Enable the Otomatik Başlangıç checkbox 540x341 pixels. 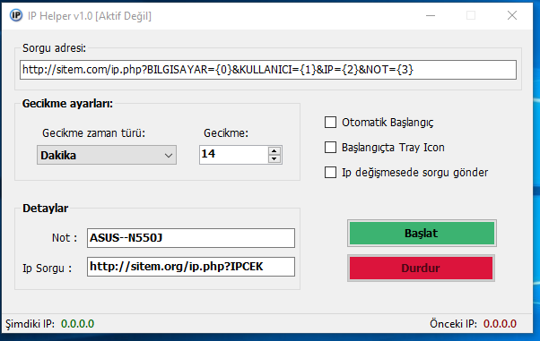pos(331,122)
